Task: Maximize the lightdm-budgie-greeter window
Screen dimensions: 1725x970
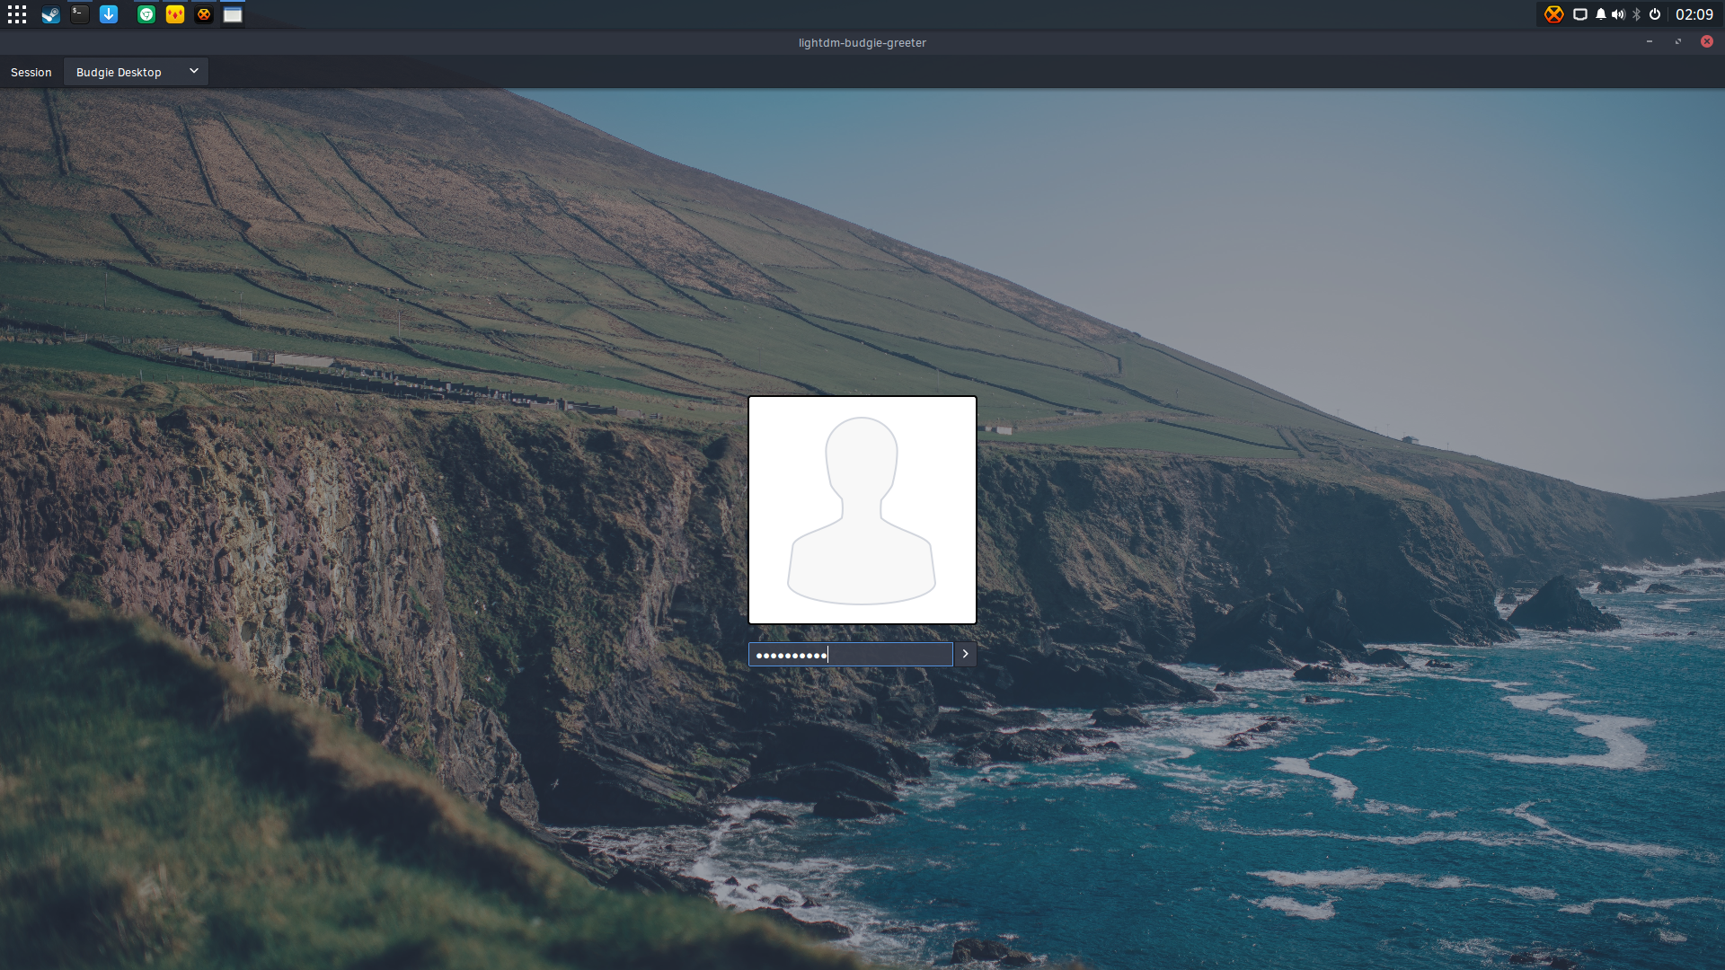Action: click(1678, 41)
